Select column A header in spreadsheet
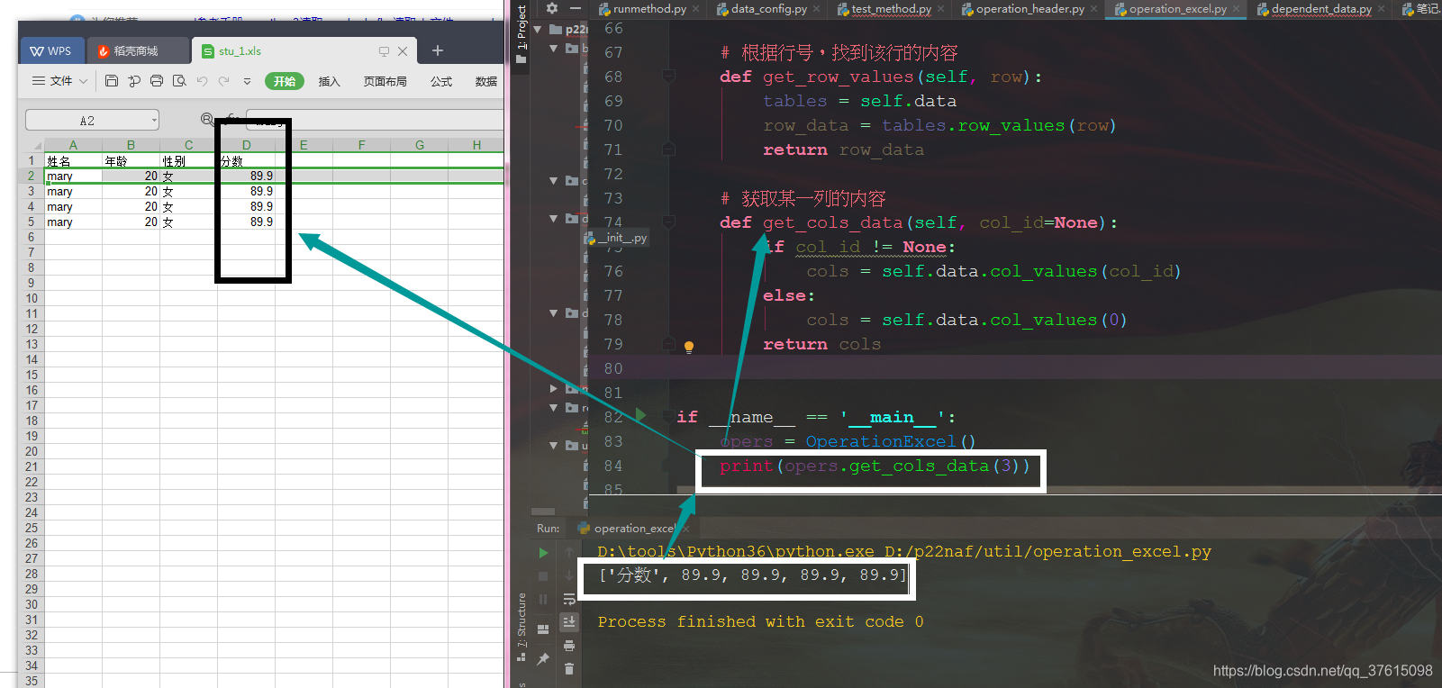This screenshot has width=1442, height=688. 73,145
